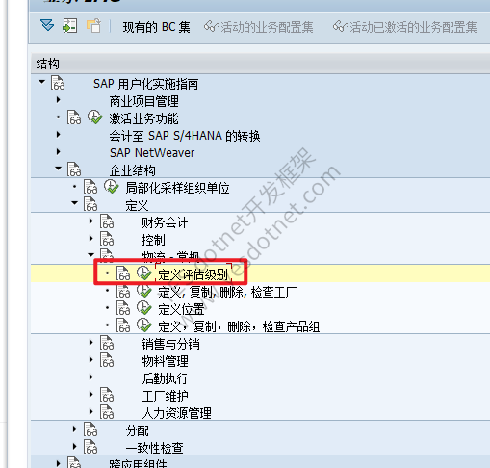
Task: Open documentation icon for 物料管理
Action: [107, 360]
